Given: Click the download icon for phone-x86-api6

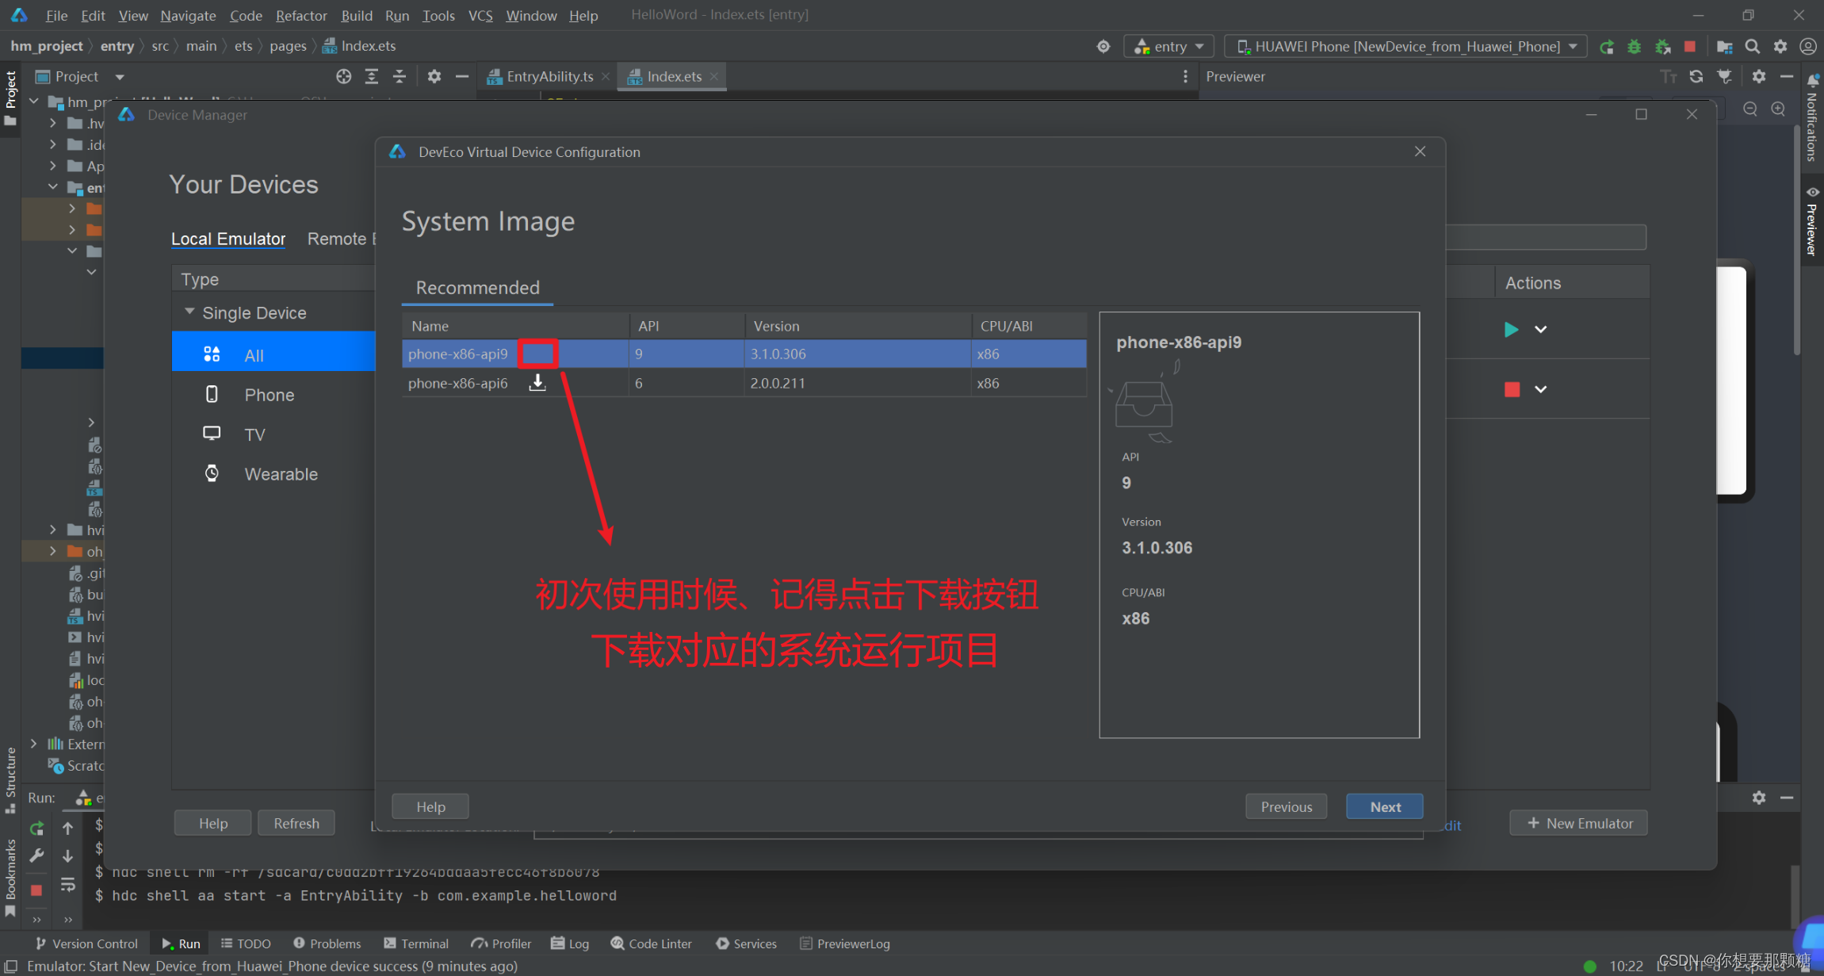Looking at the screenshot, I should pos(537,383).
